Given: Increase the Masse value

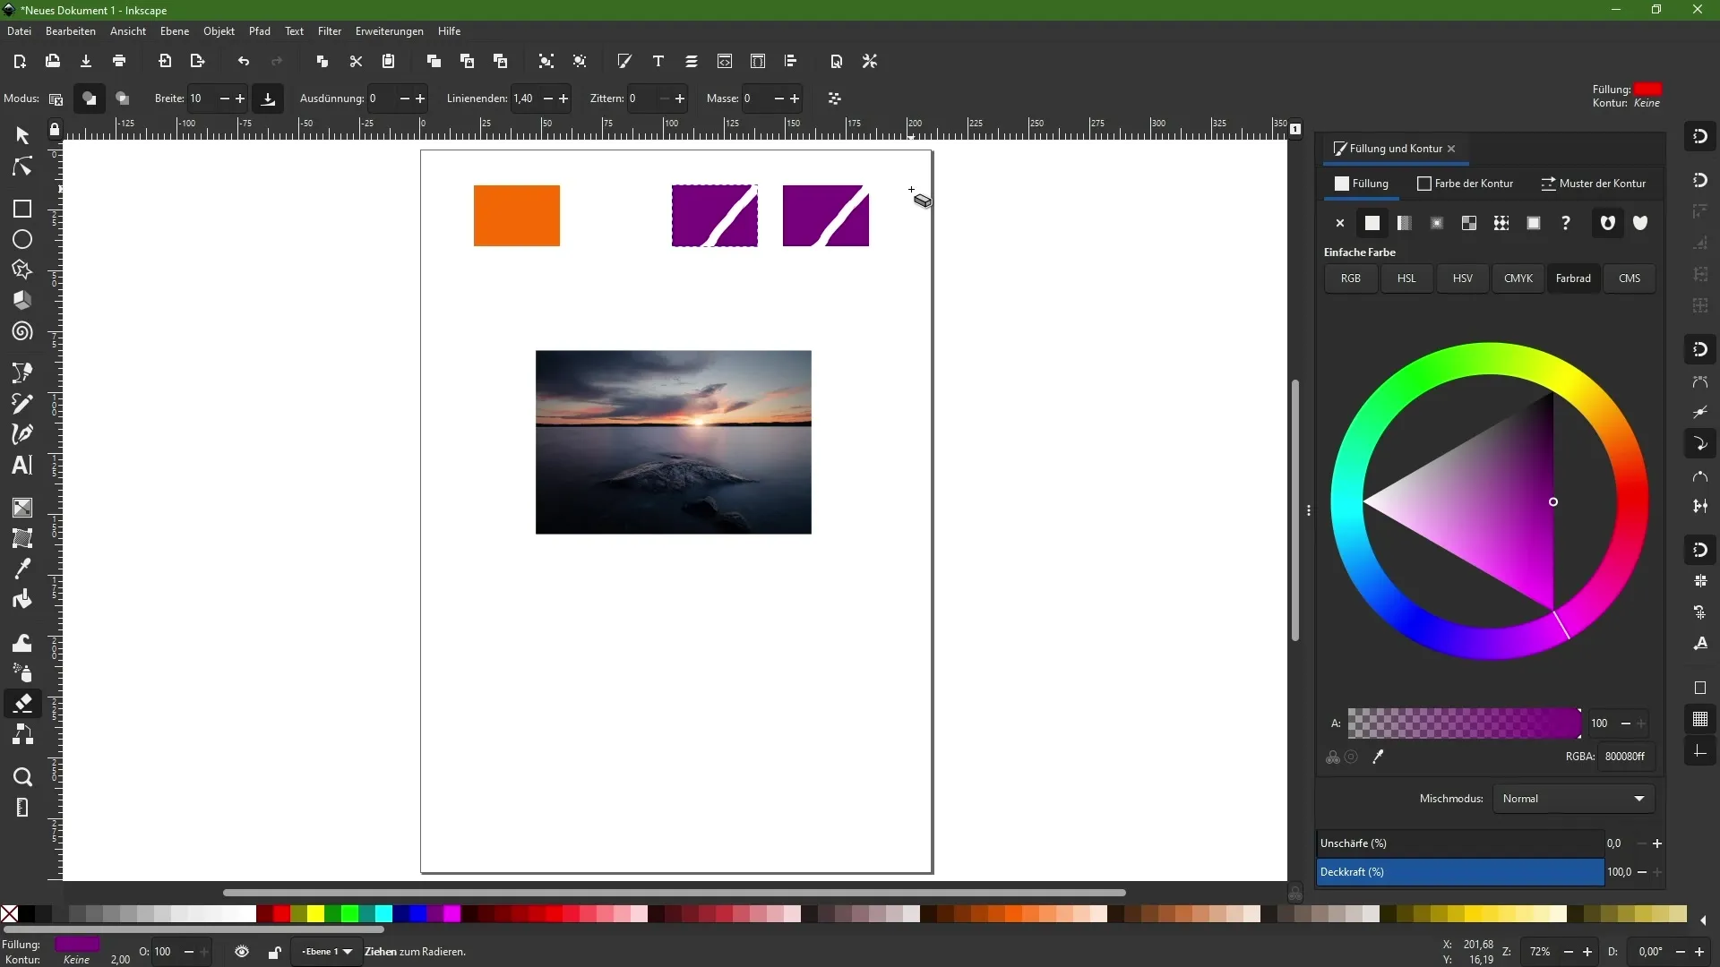Looking at the screenshot, I should (x=795, y=98).
